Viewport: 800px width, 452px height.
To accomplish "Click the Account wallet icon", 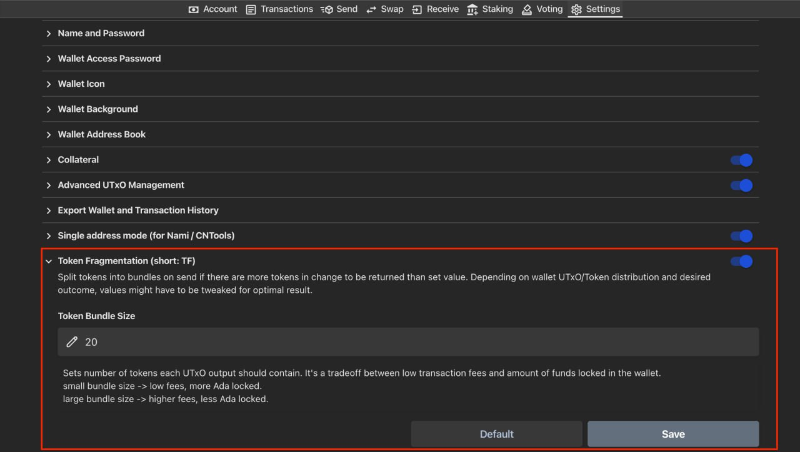I will (194, 9).
